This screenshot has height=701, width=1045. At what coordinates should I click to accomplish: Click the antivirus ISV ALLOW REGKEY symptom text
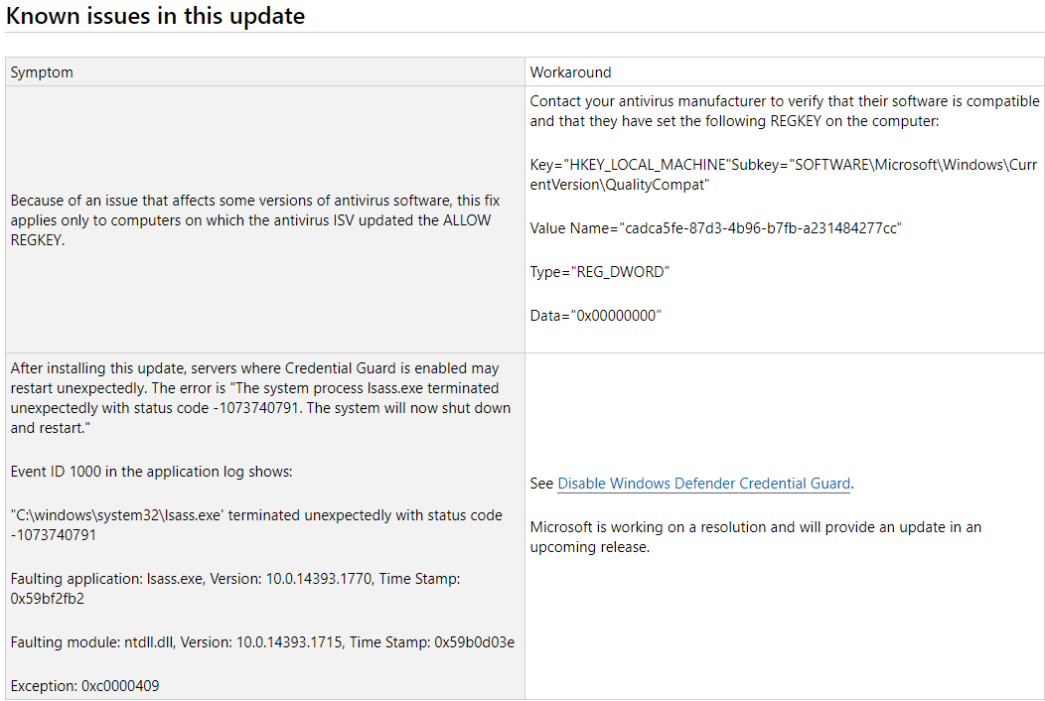pyautogui.click(x=255, y=219)
